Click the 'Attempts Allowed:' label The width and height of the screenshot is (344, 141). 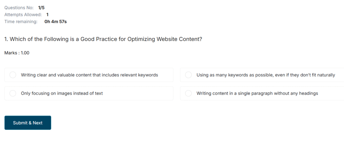[x=23, y=14]
